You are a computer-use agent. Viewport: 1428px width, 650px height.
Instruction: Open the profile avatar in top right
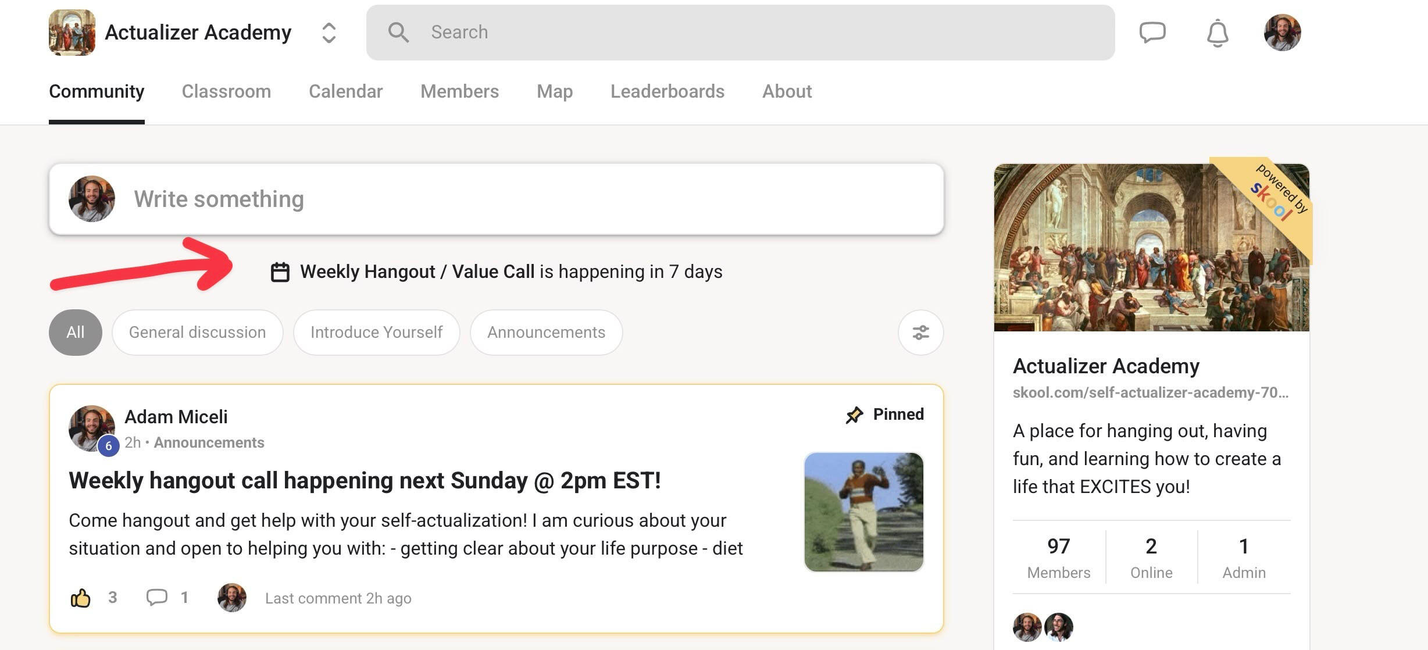click(1282, 33)
